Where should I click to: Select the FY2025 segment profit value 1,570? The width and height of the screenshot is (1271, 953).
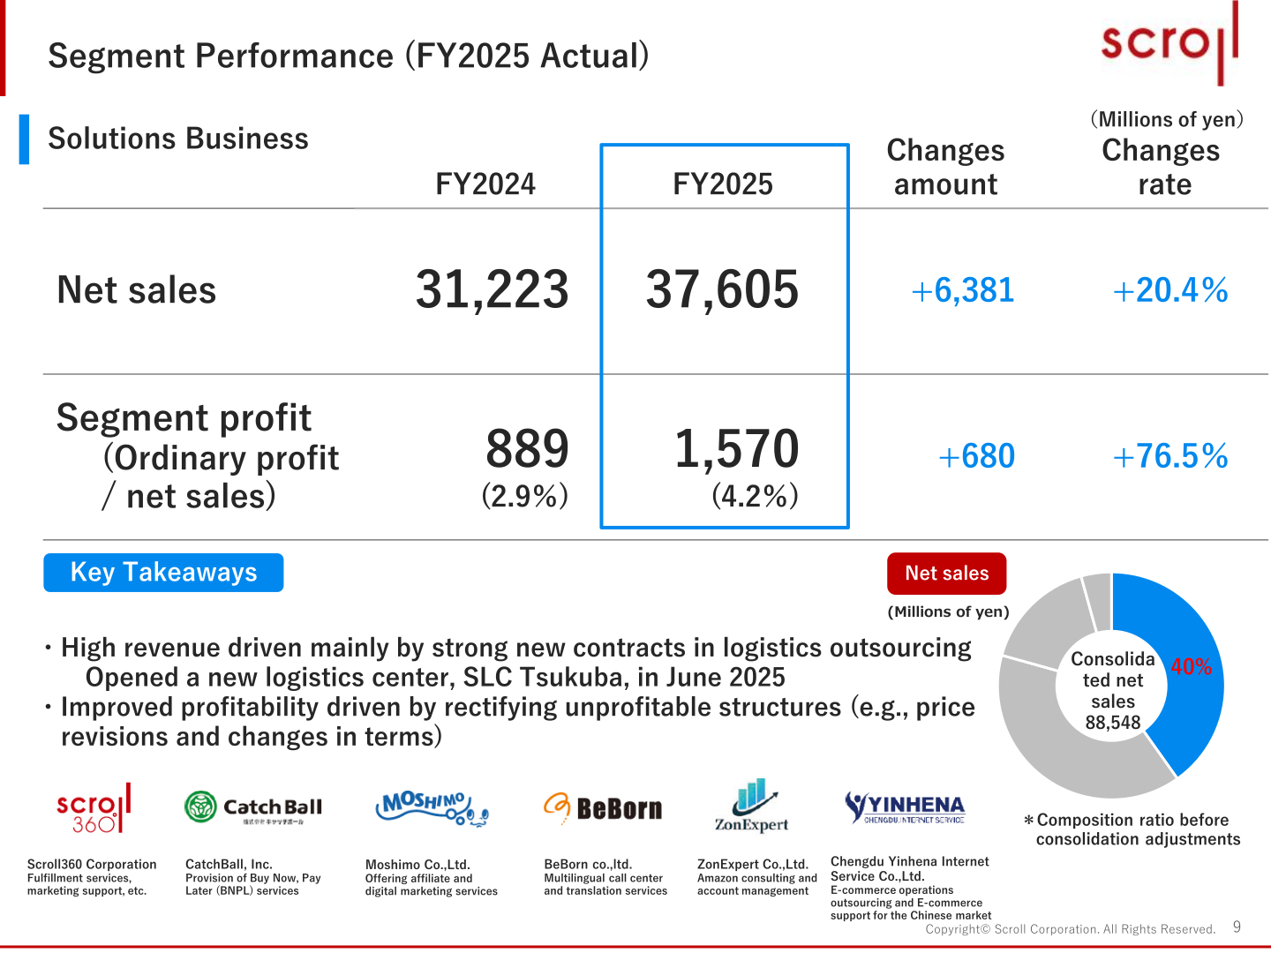[x=737, y=448]
